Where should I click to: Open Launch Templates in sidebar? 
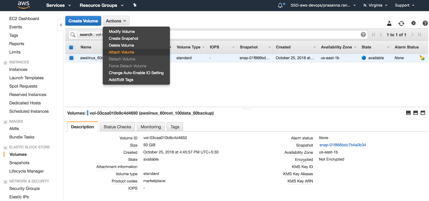click(x=26, y=78)
